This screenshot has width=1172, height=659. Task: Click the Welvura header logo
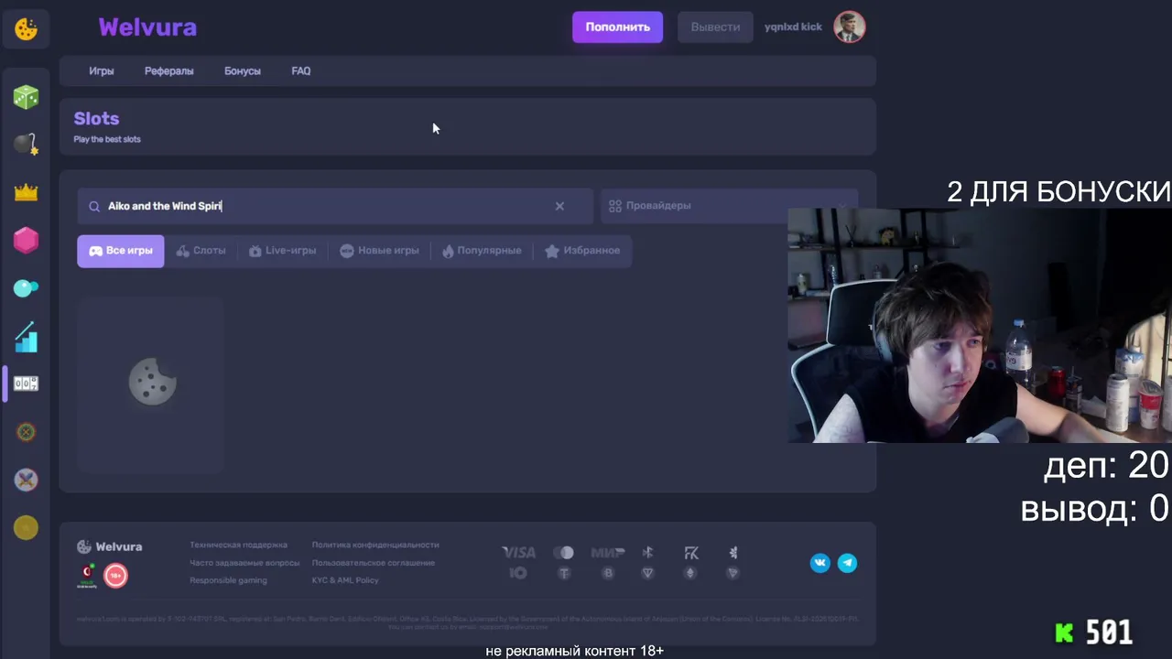pyautogui.click(x=147, y=27)
